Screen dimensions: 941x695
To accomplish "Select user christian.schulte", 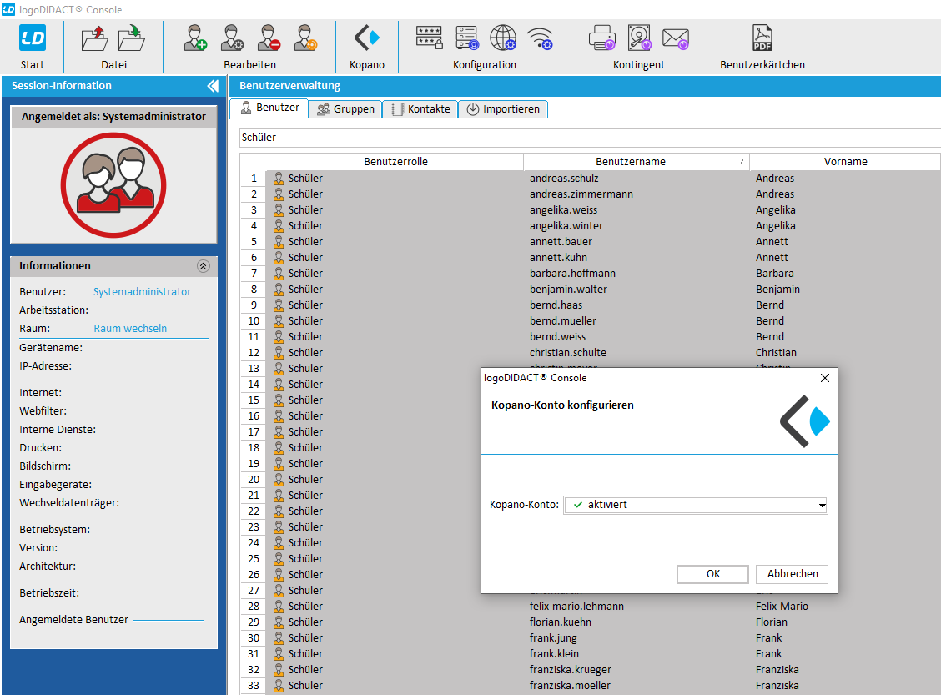I will 568,352.
